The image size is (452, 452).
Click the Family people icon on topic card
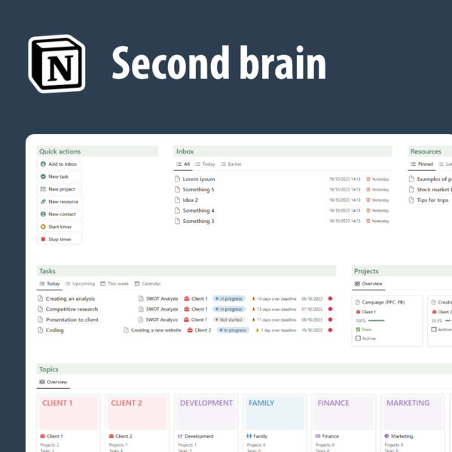249,436
